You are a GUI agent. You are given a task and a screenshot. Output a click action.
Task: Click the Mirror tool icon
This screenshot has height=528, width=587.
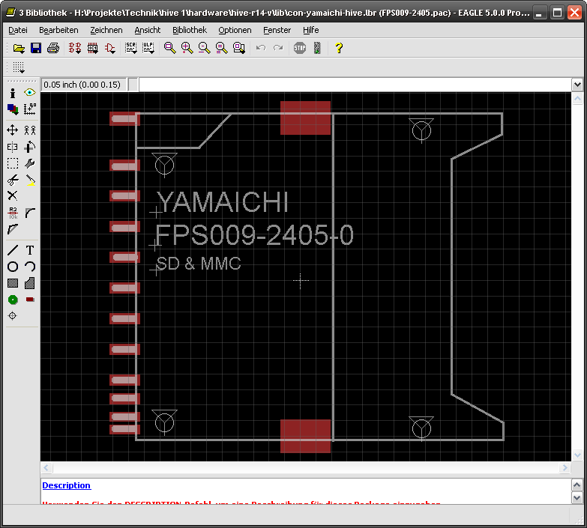[13, 147]
